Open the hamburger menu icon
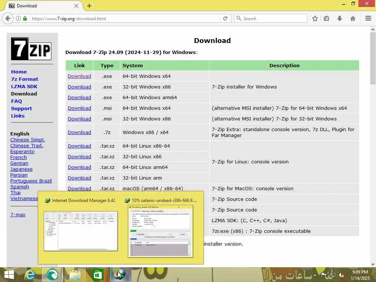The image size is (376, 282). click(x=368, y=18)
